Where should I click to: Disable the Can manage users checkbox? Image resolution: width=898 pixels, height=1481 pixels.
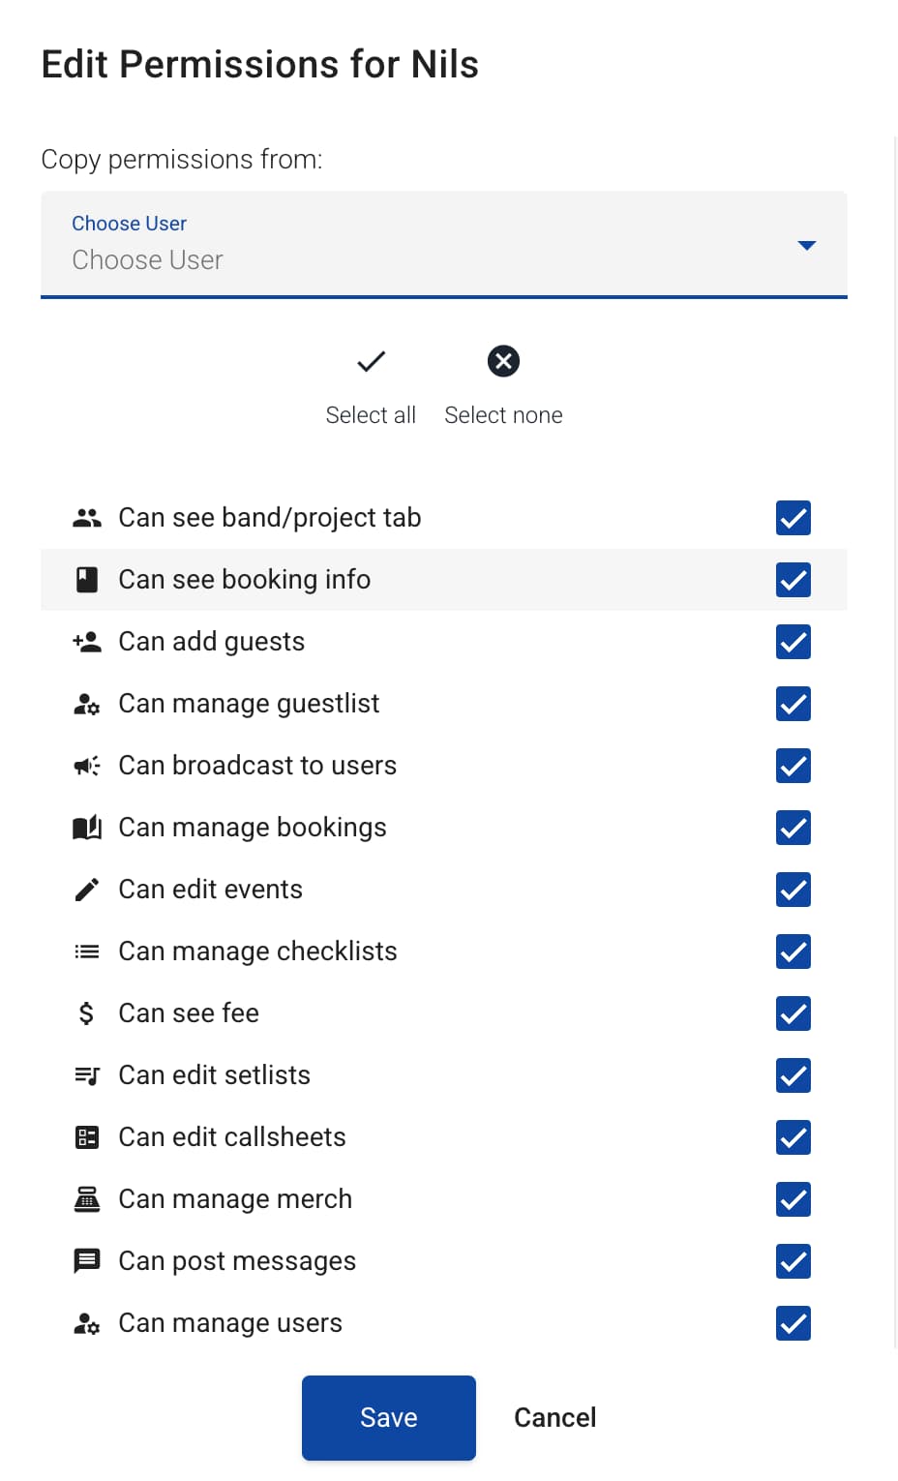(793, 1323)
